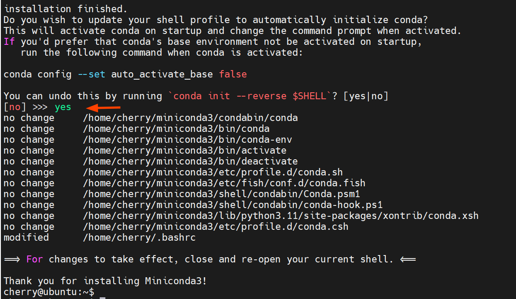516x299 pixels.
Task: Click the "modified" status word
Action: tap(26, 238)
